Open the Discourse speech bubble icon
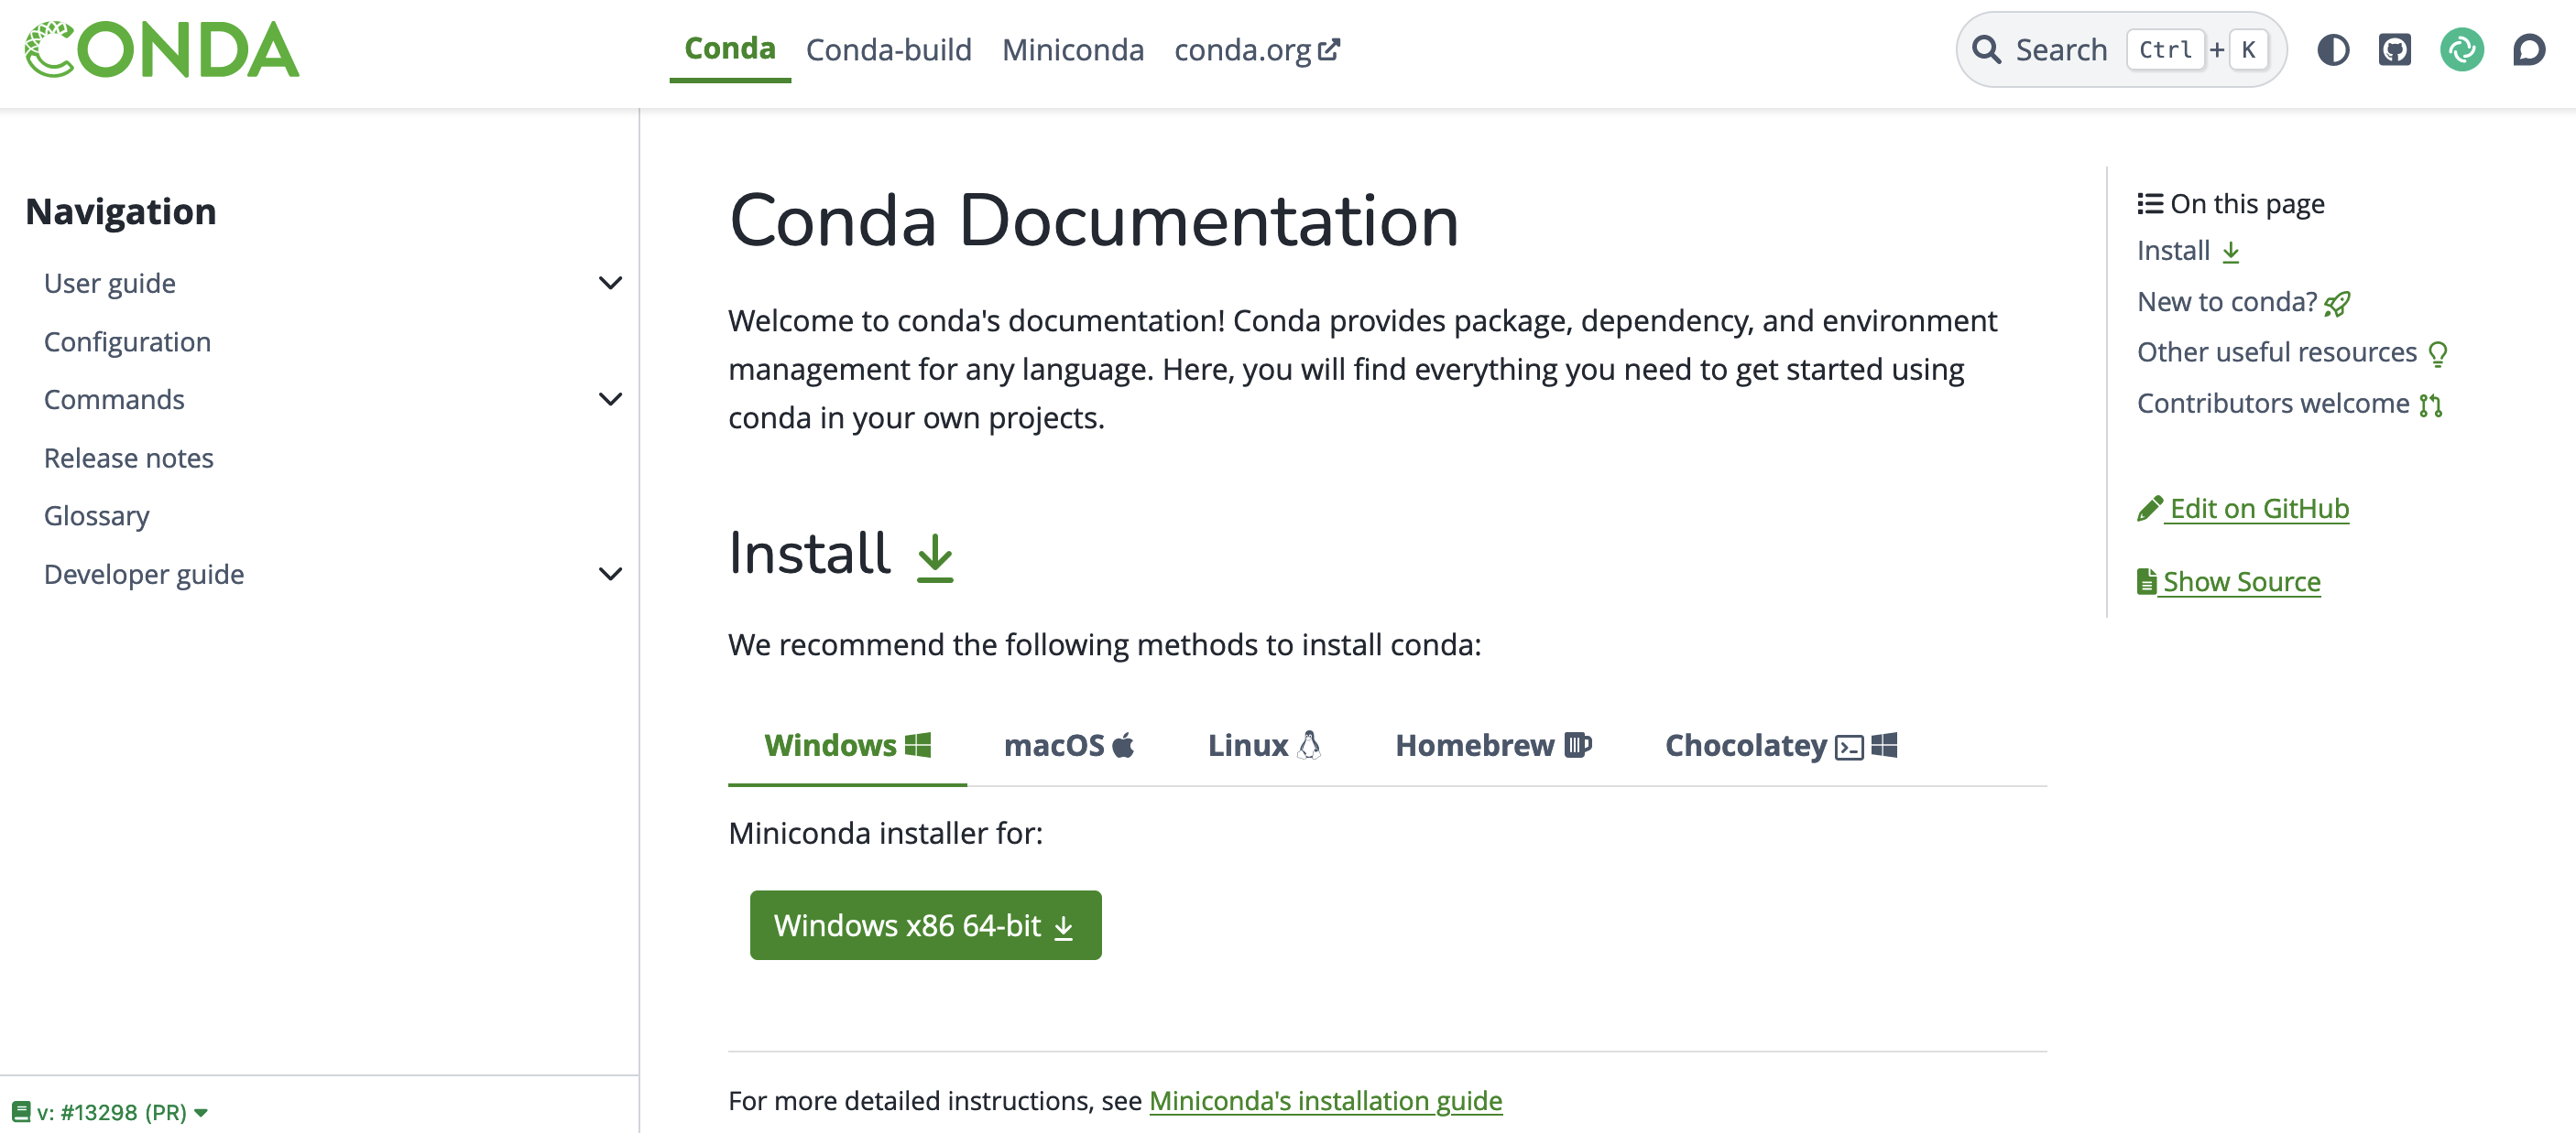This screenshot has width=2576, height=1133. (x=2529, y=49)
